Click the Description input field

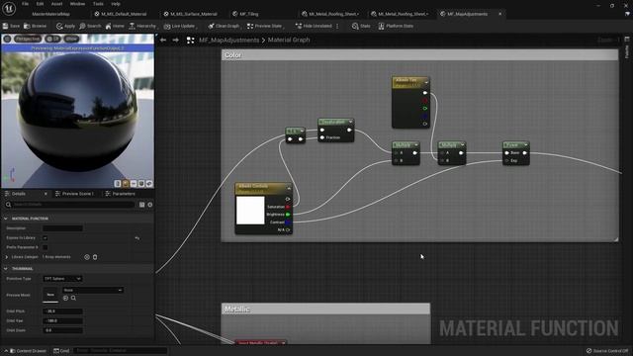tap(62, 228)
